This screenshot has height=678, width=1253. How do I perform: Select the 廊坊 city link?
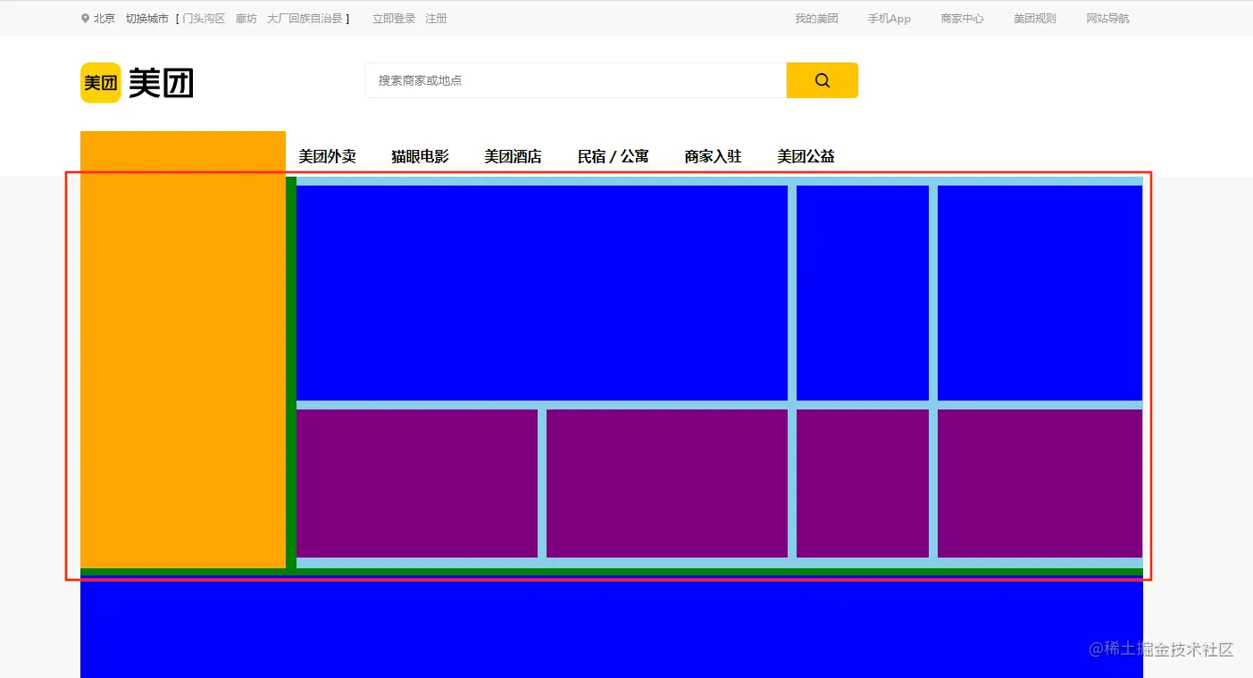tap(246, 19)
